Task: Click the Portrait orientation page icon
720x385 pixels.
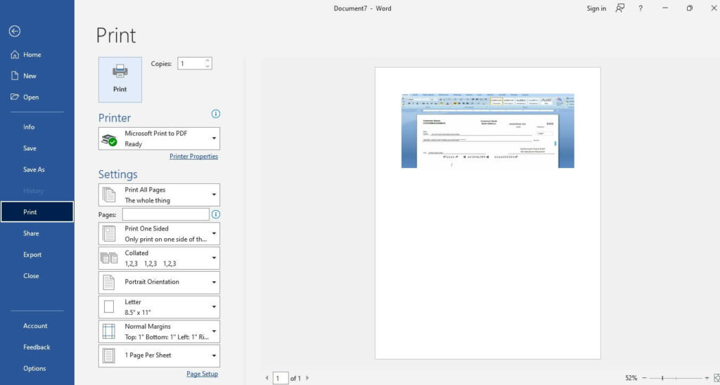Action: coord(109,282)
